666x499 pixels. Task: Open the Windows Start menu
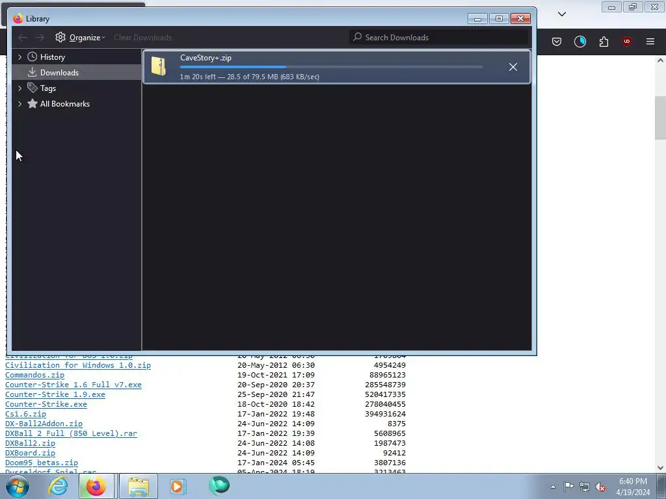[17, 486]
